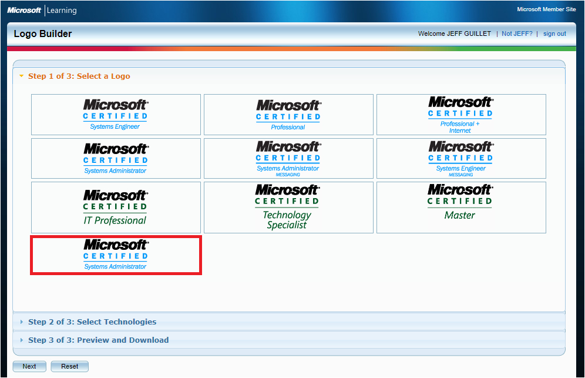The width and height of the screenshot is (585, 378).
Task: Choose the Systems Administrator Messaging logo
Action: point(288,158)
